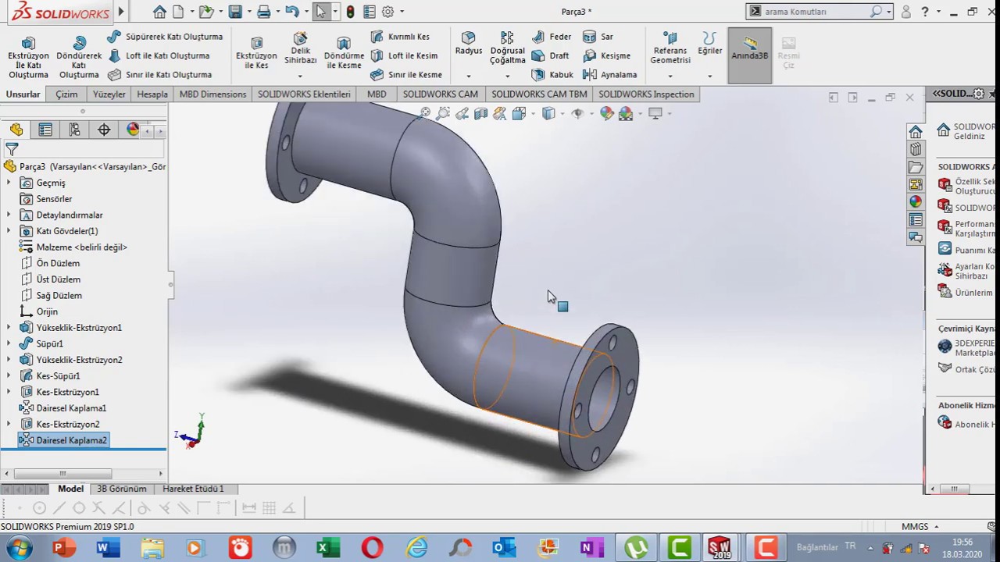Click Model tab at bottom
The width and height of the screenshot is (1000, 562).
click(70, 489)
